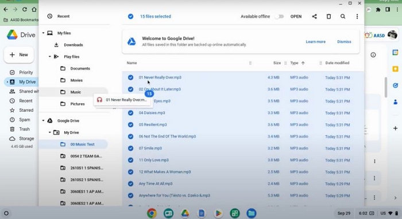The image size is (402, 219).
Task: Click the Recent clock icon in Files sidebar
Action: coord(50,16)
